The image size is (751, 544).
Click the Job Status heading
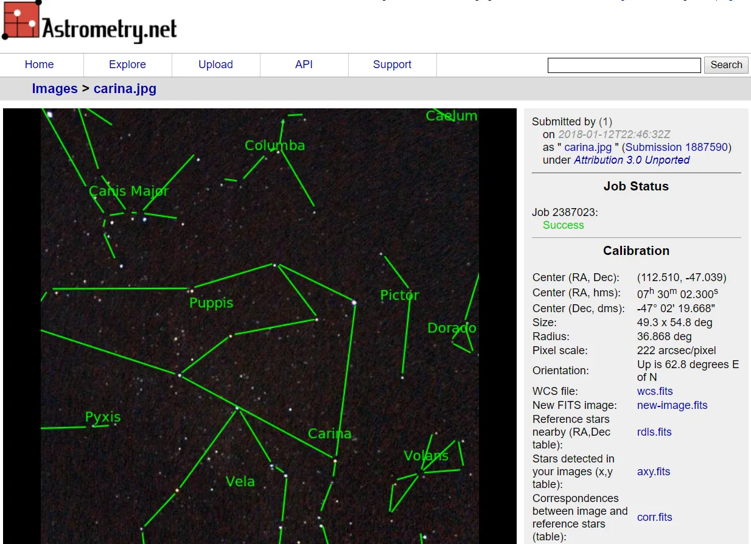tap(636, 186)
